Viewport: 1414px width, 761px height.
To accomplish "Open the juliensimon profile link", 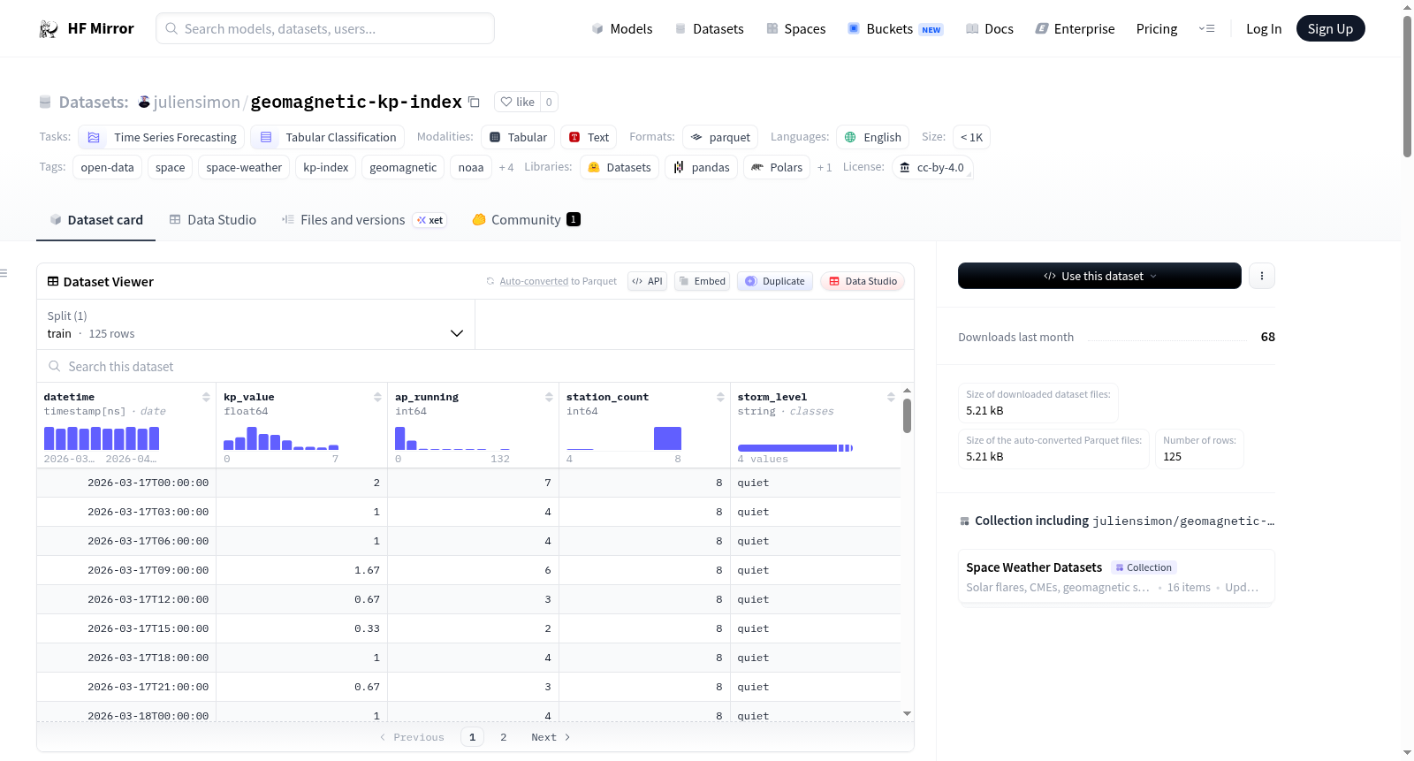I will (x=196, y=102).
